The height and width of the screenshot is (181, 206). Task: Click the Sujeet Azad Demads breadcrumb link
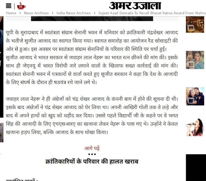click(152, 13)
